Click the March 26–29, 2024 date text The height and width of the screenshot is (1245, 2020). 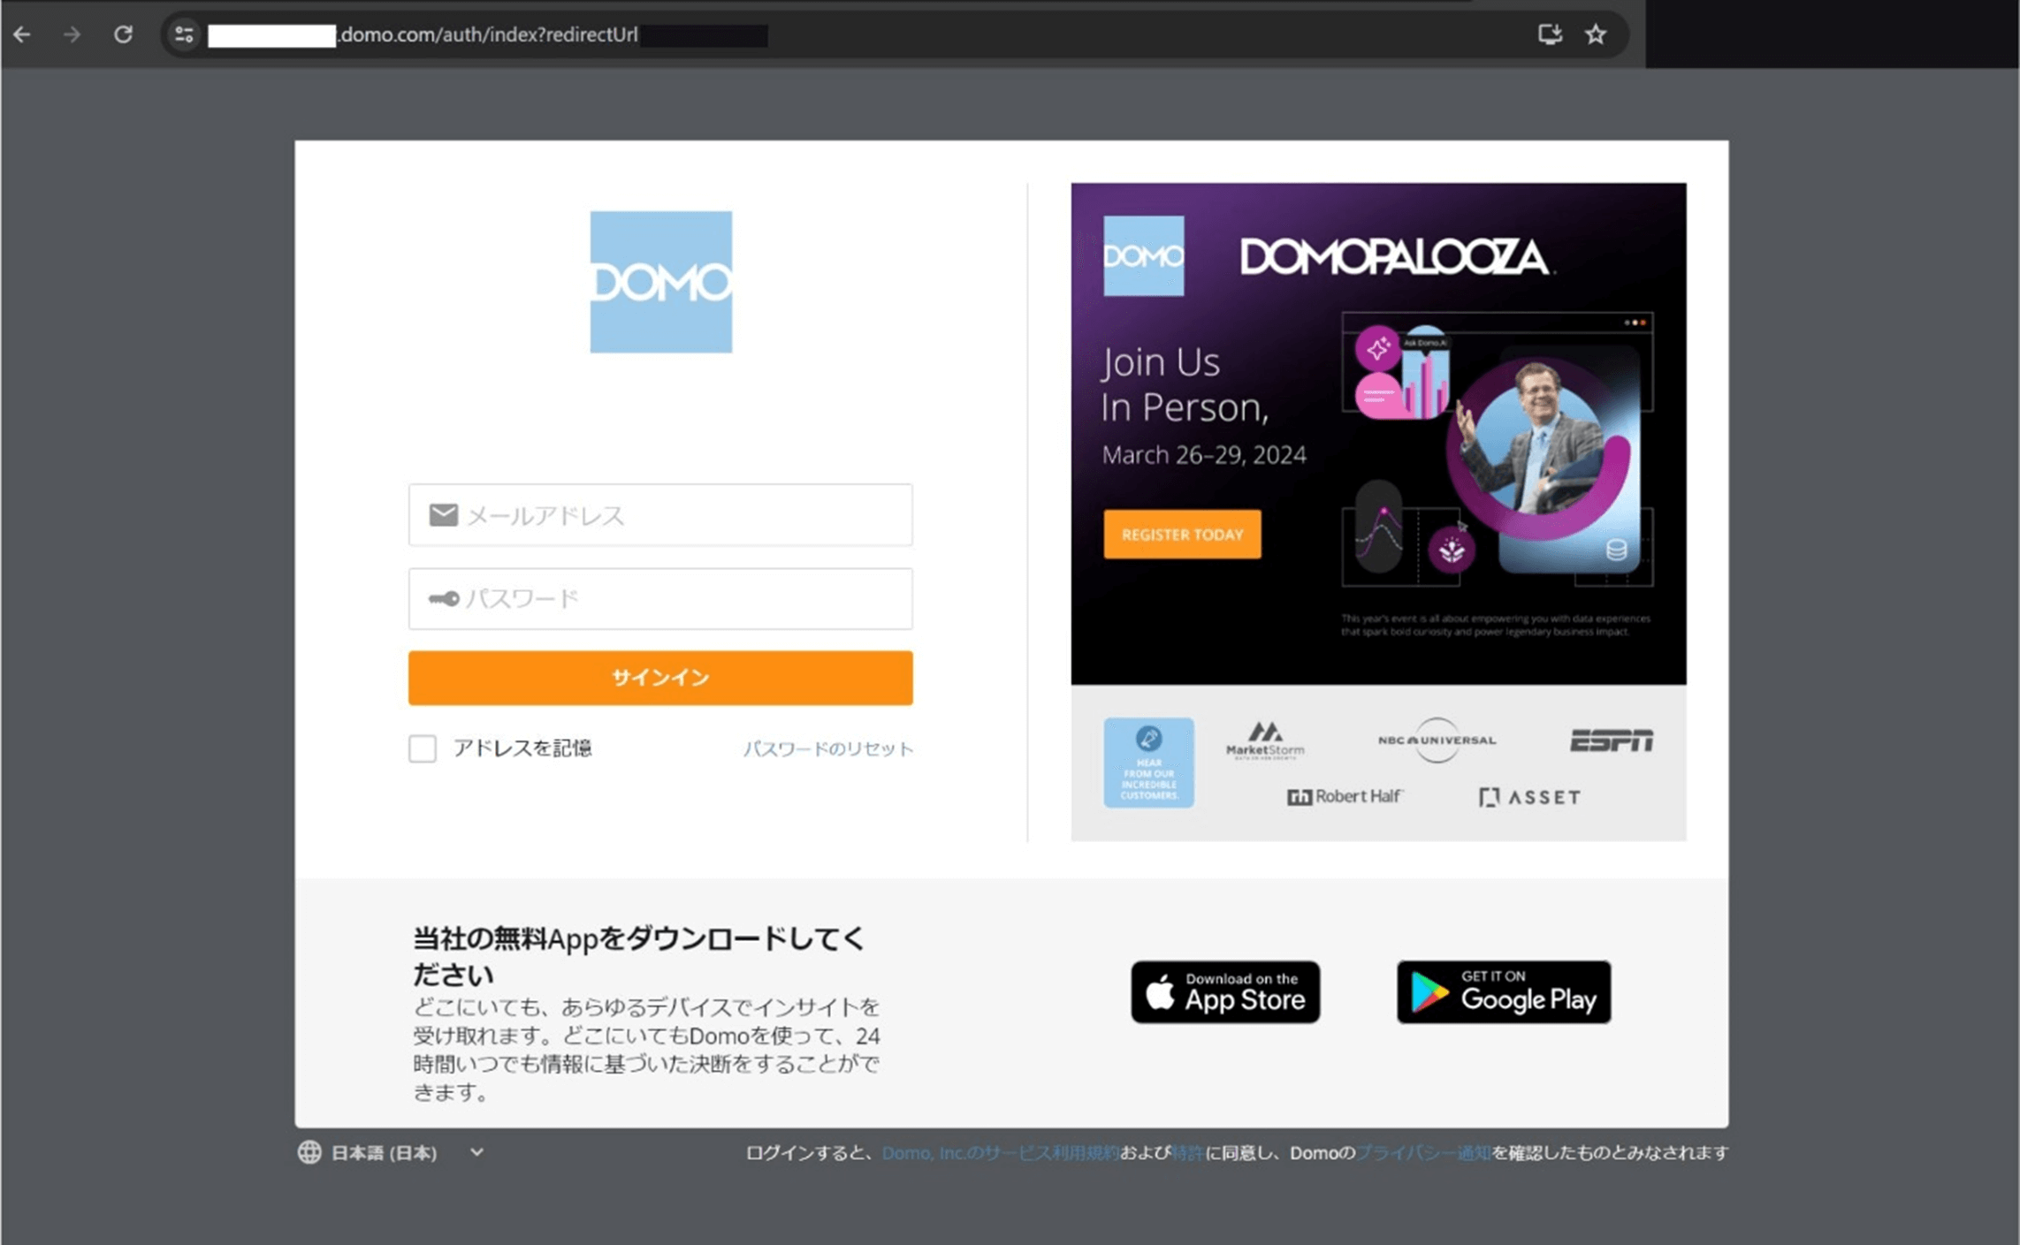tap(1203, 455)
